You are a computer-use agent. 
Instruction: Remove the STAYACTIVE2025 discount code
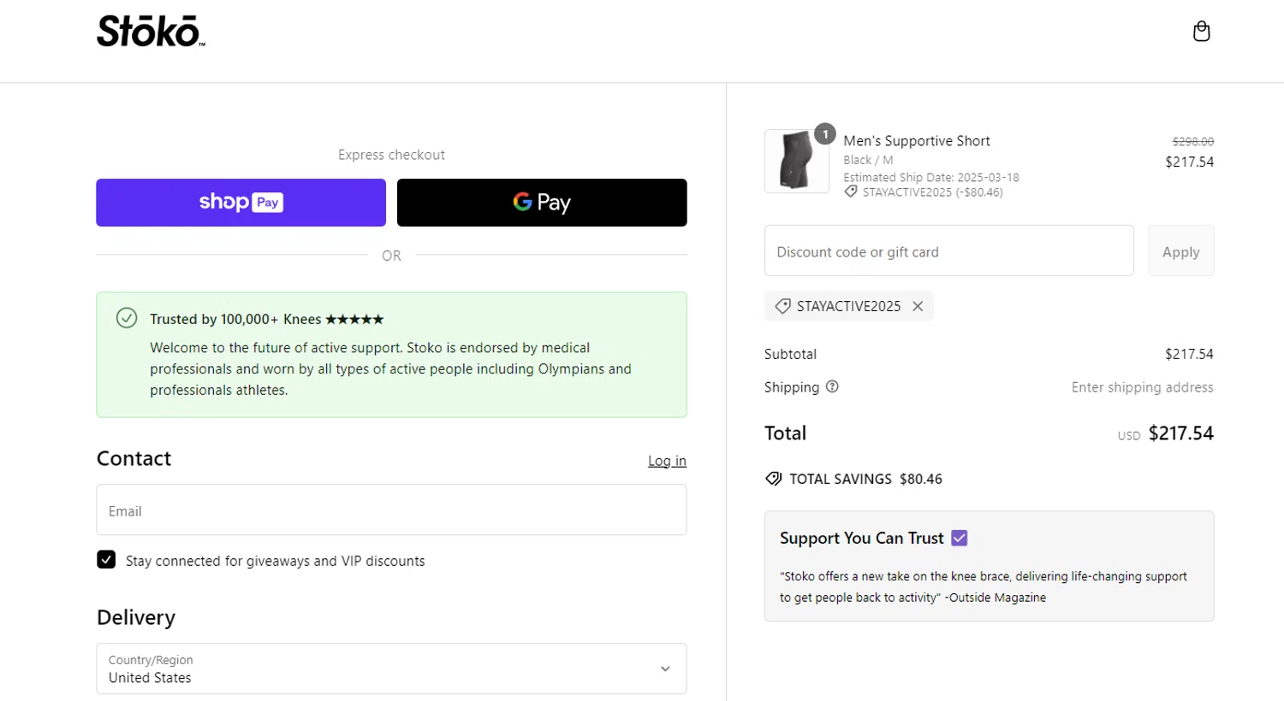tap(918, 306)
